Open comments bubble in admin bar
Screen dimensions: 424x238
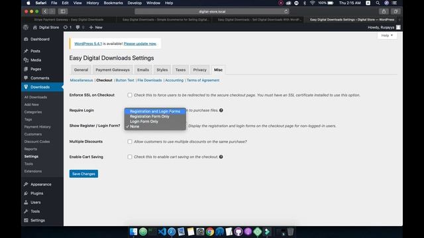point(79,27)
